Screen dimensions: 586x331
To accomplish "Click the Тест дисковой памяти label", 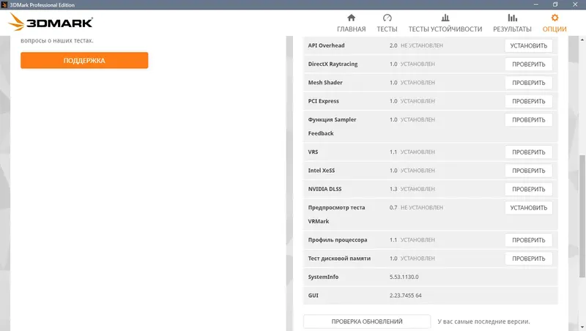I will click(x=339, y=259).
